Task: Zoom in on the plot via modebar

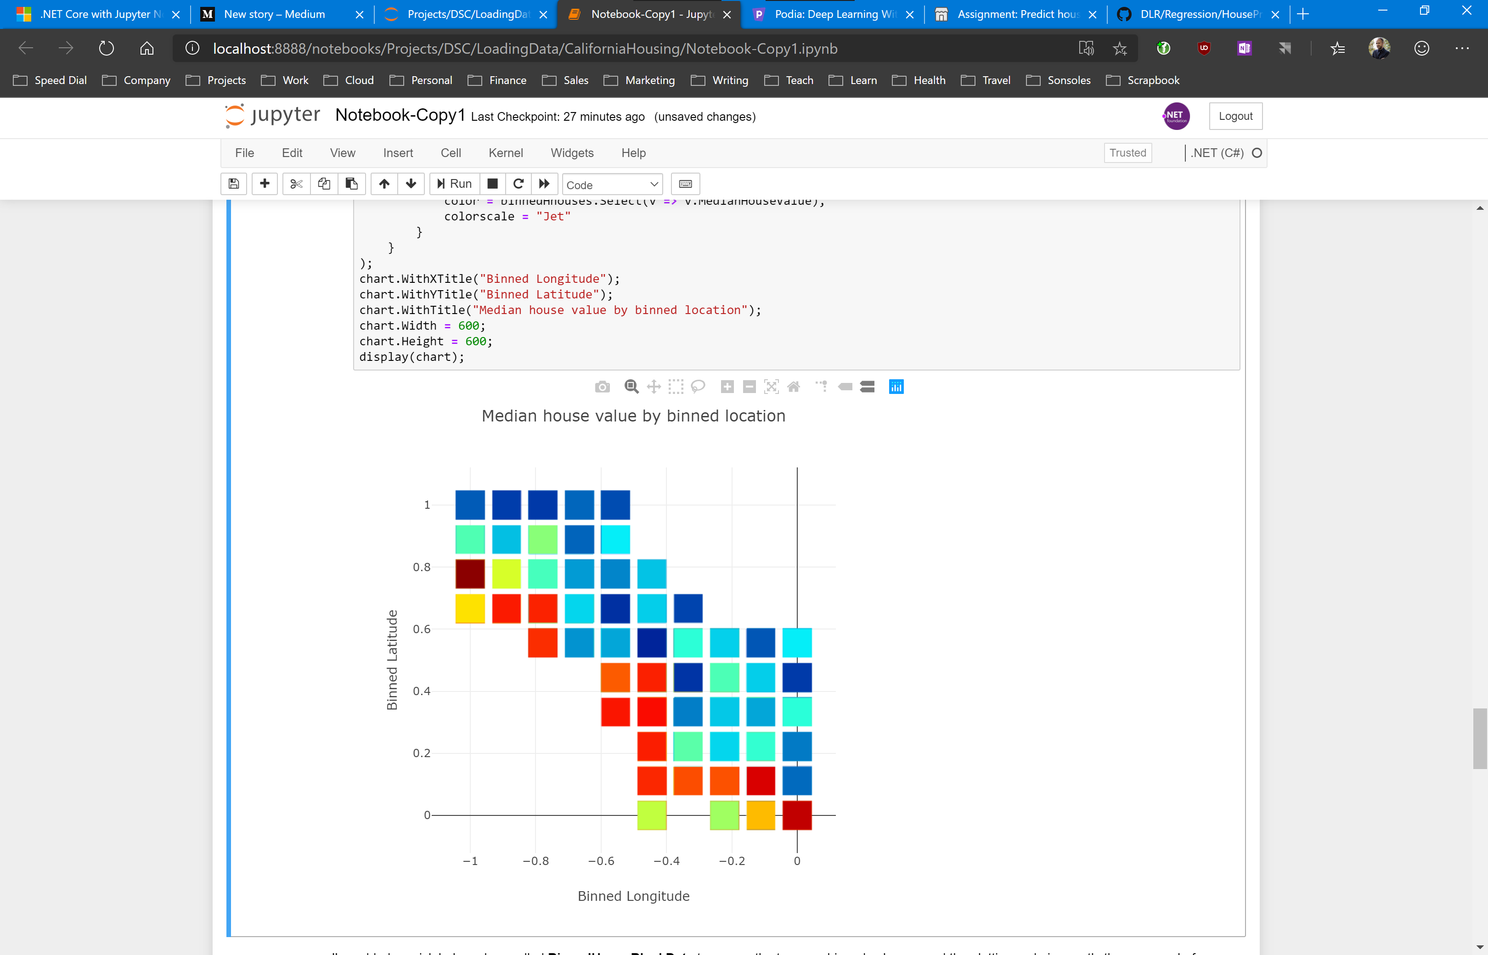Action: click(x=727, y=386)
